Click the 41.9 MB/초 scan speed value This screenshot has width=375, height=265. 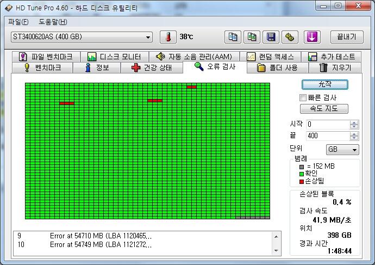click(x=332, y=220)
